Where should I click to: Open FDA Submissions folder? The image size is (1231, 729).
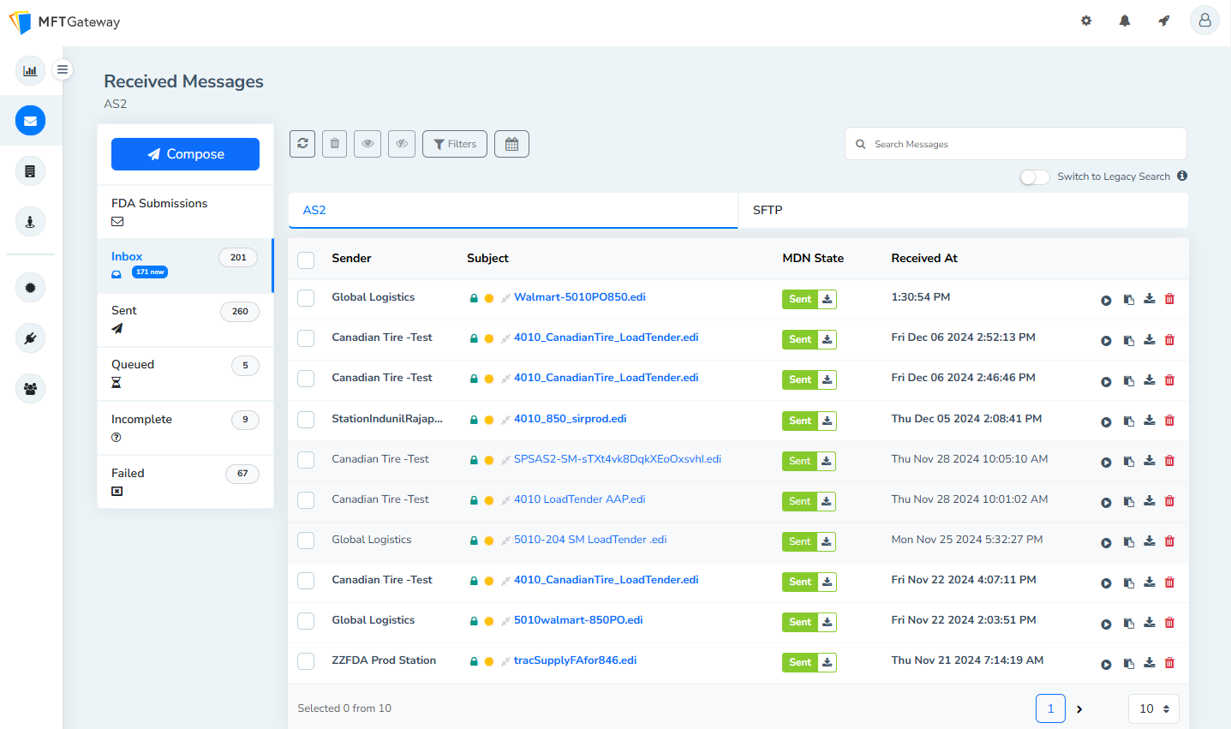[x=185, y=212]
